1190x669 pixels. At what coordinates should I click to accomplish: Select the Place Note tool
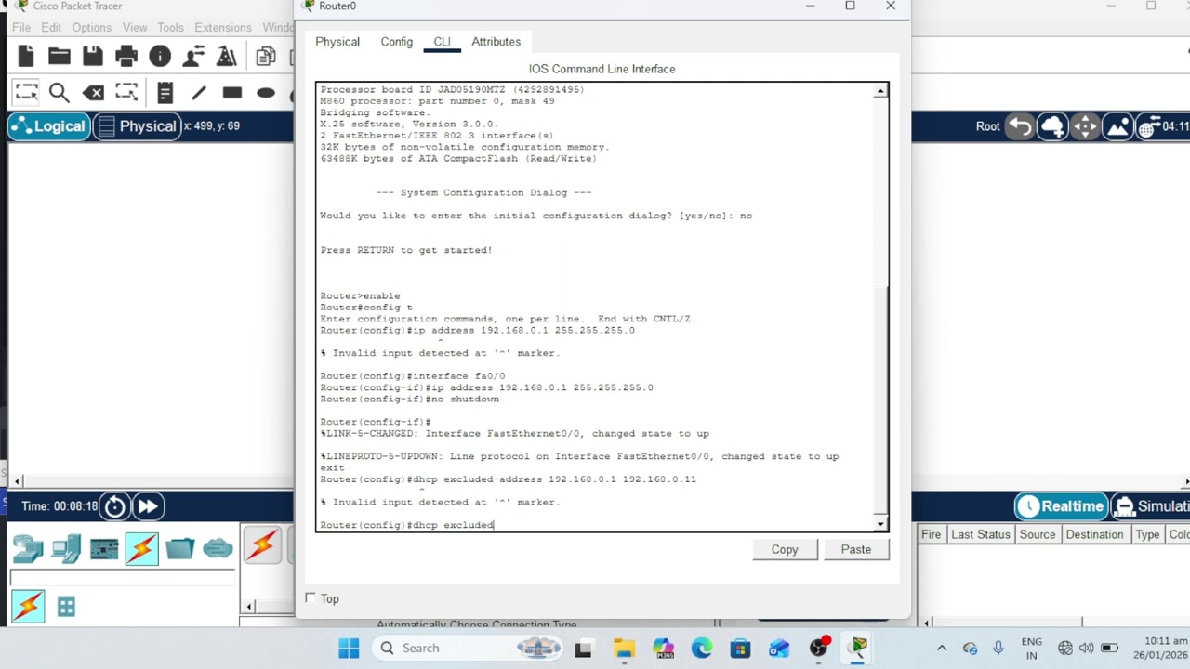coord(165,92)
